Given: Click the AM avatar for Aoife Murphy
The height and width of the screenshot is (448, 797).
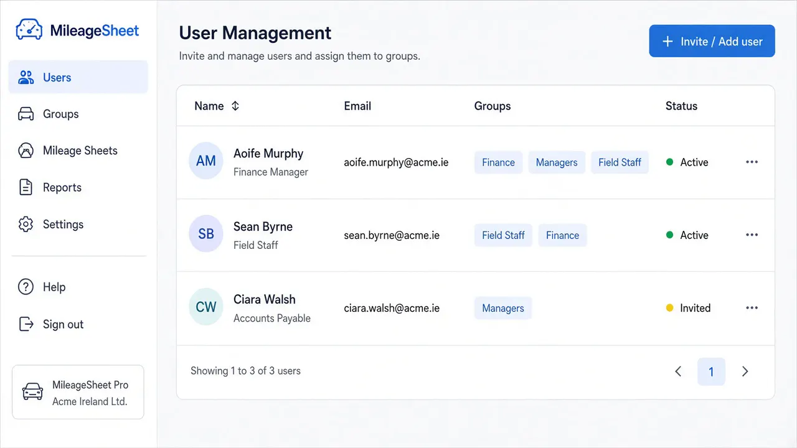Looking at the screenshot, I should tap(206, 161).
